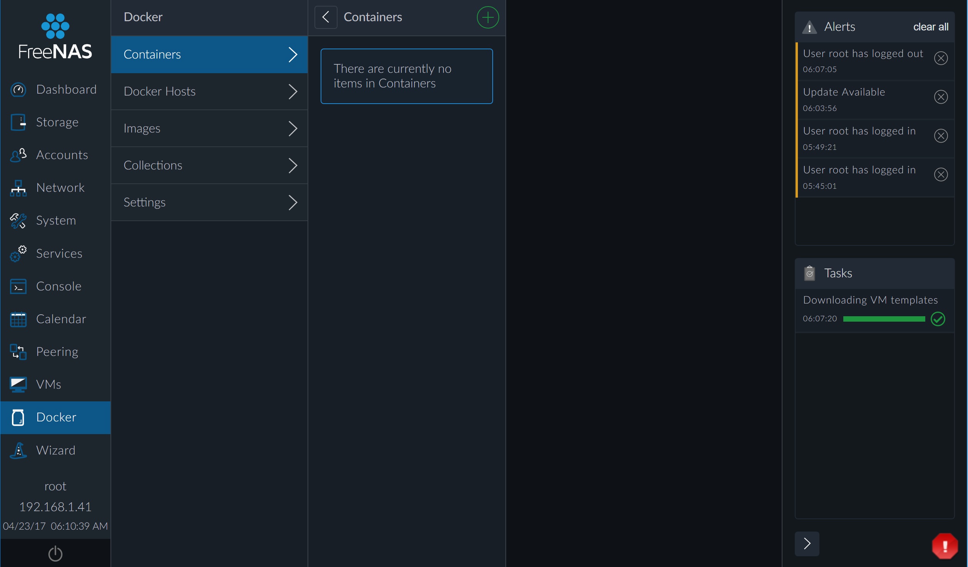The image size is (968, 567).
Task: Click the 192.168.1.41 IP address
Action: click(55, 507)
